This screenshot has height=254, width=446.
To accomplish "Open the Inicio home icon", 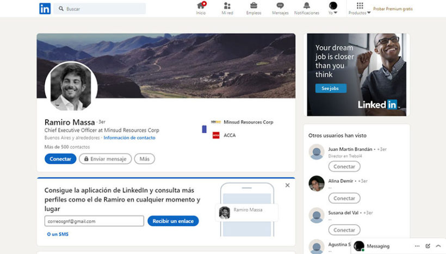I will [201, 6].
